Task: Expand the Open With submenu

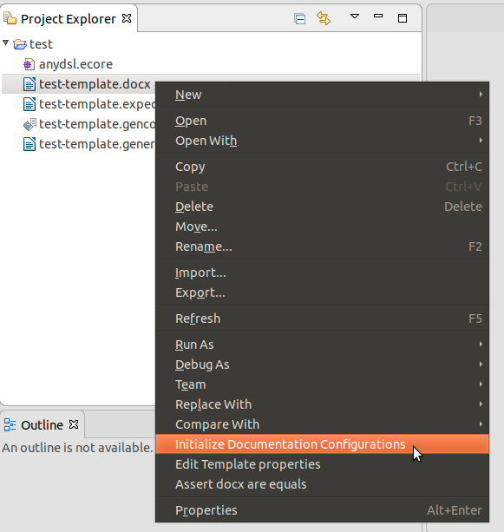Action: coord(322,141)
